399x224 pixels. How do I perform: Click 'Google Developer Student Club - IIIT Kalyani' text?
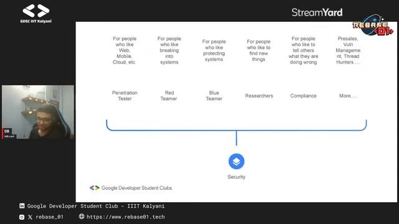tap(95, 206)
